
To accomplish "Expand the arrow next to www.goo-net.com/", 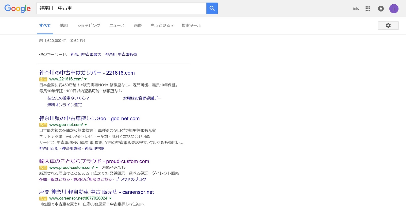I will 86,125.
